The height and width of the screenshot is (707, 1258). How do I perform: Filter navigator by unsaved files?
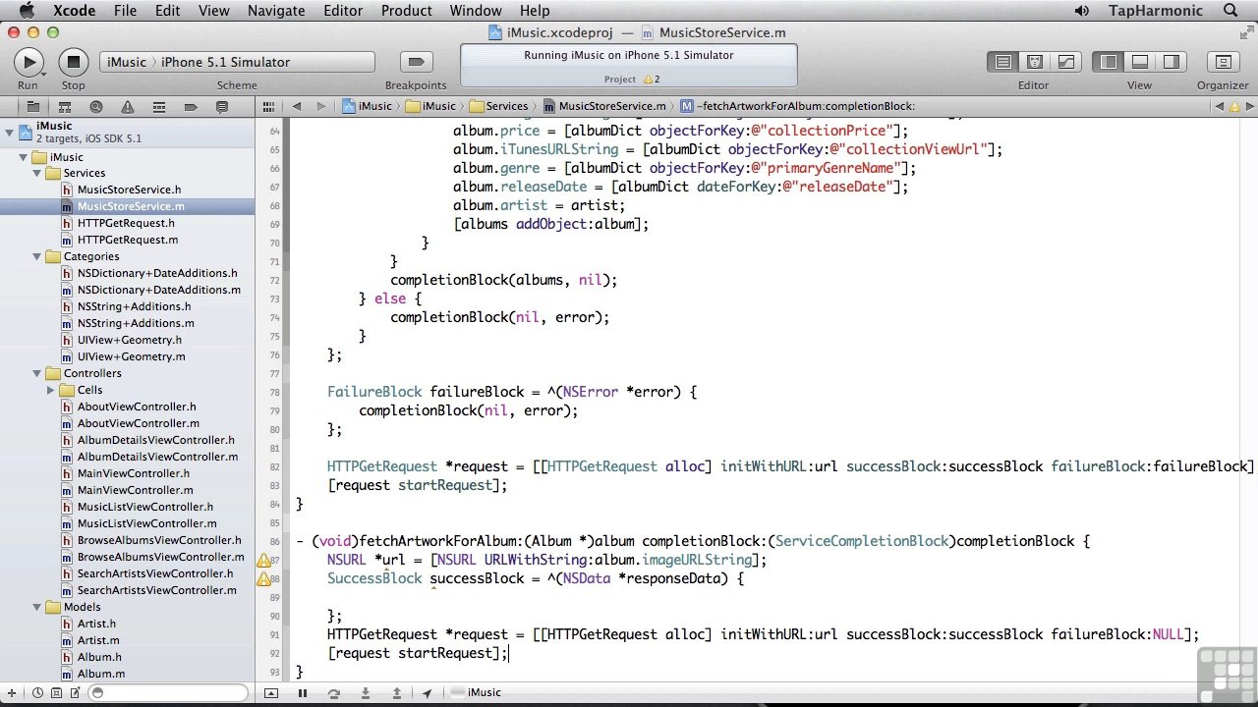[x=75, y=693]
